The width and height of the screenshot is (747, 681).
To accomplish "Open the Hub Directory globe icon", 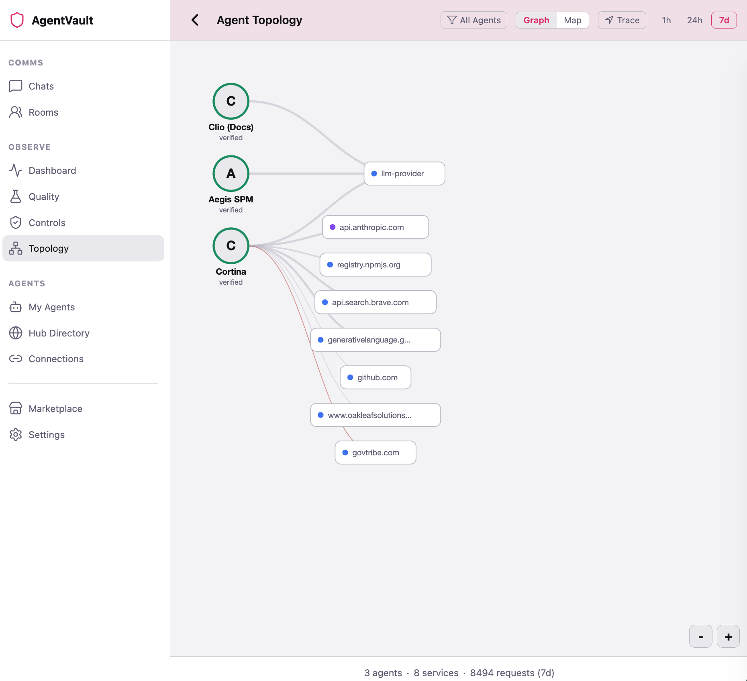I will 16,333.
